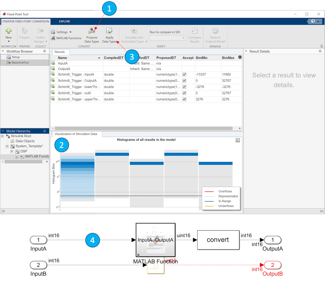Screen dimensions: 325x289
Task: Switch to the EXPLORE tab
Action: pos(64,21)
